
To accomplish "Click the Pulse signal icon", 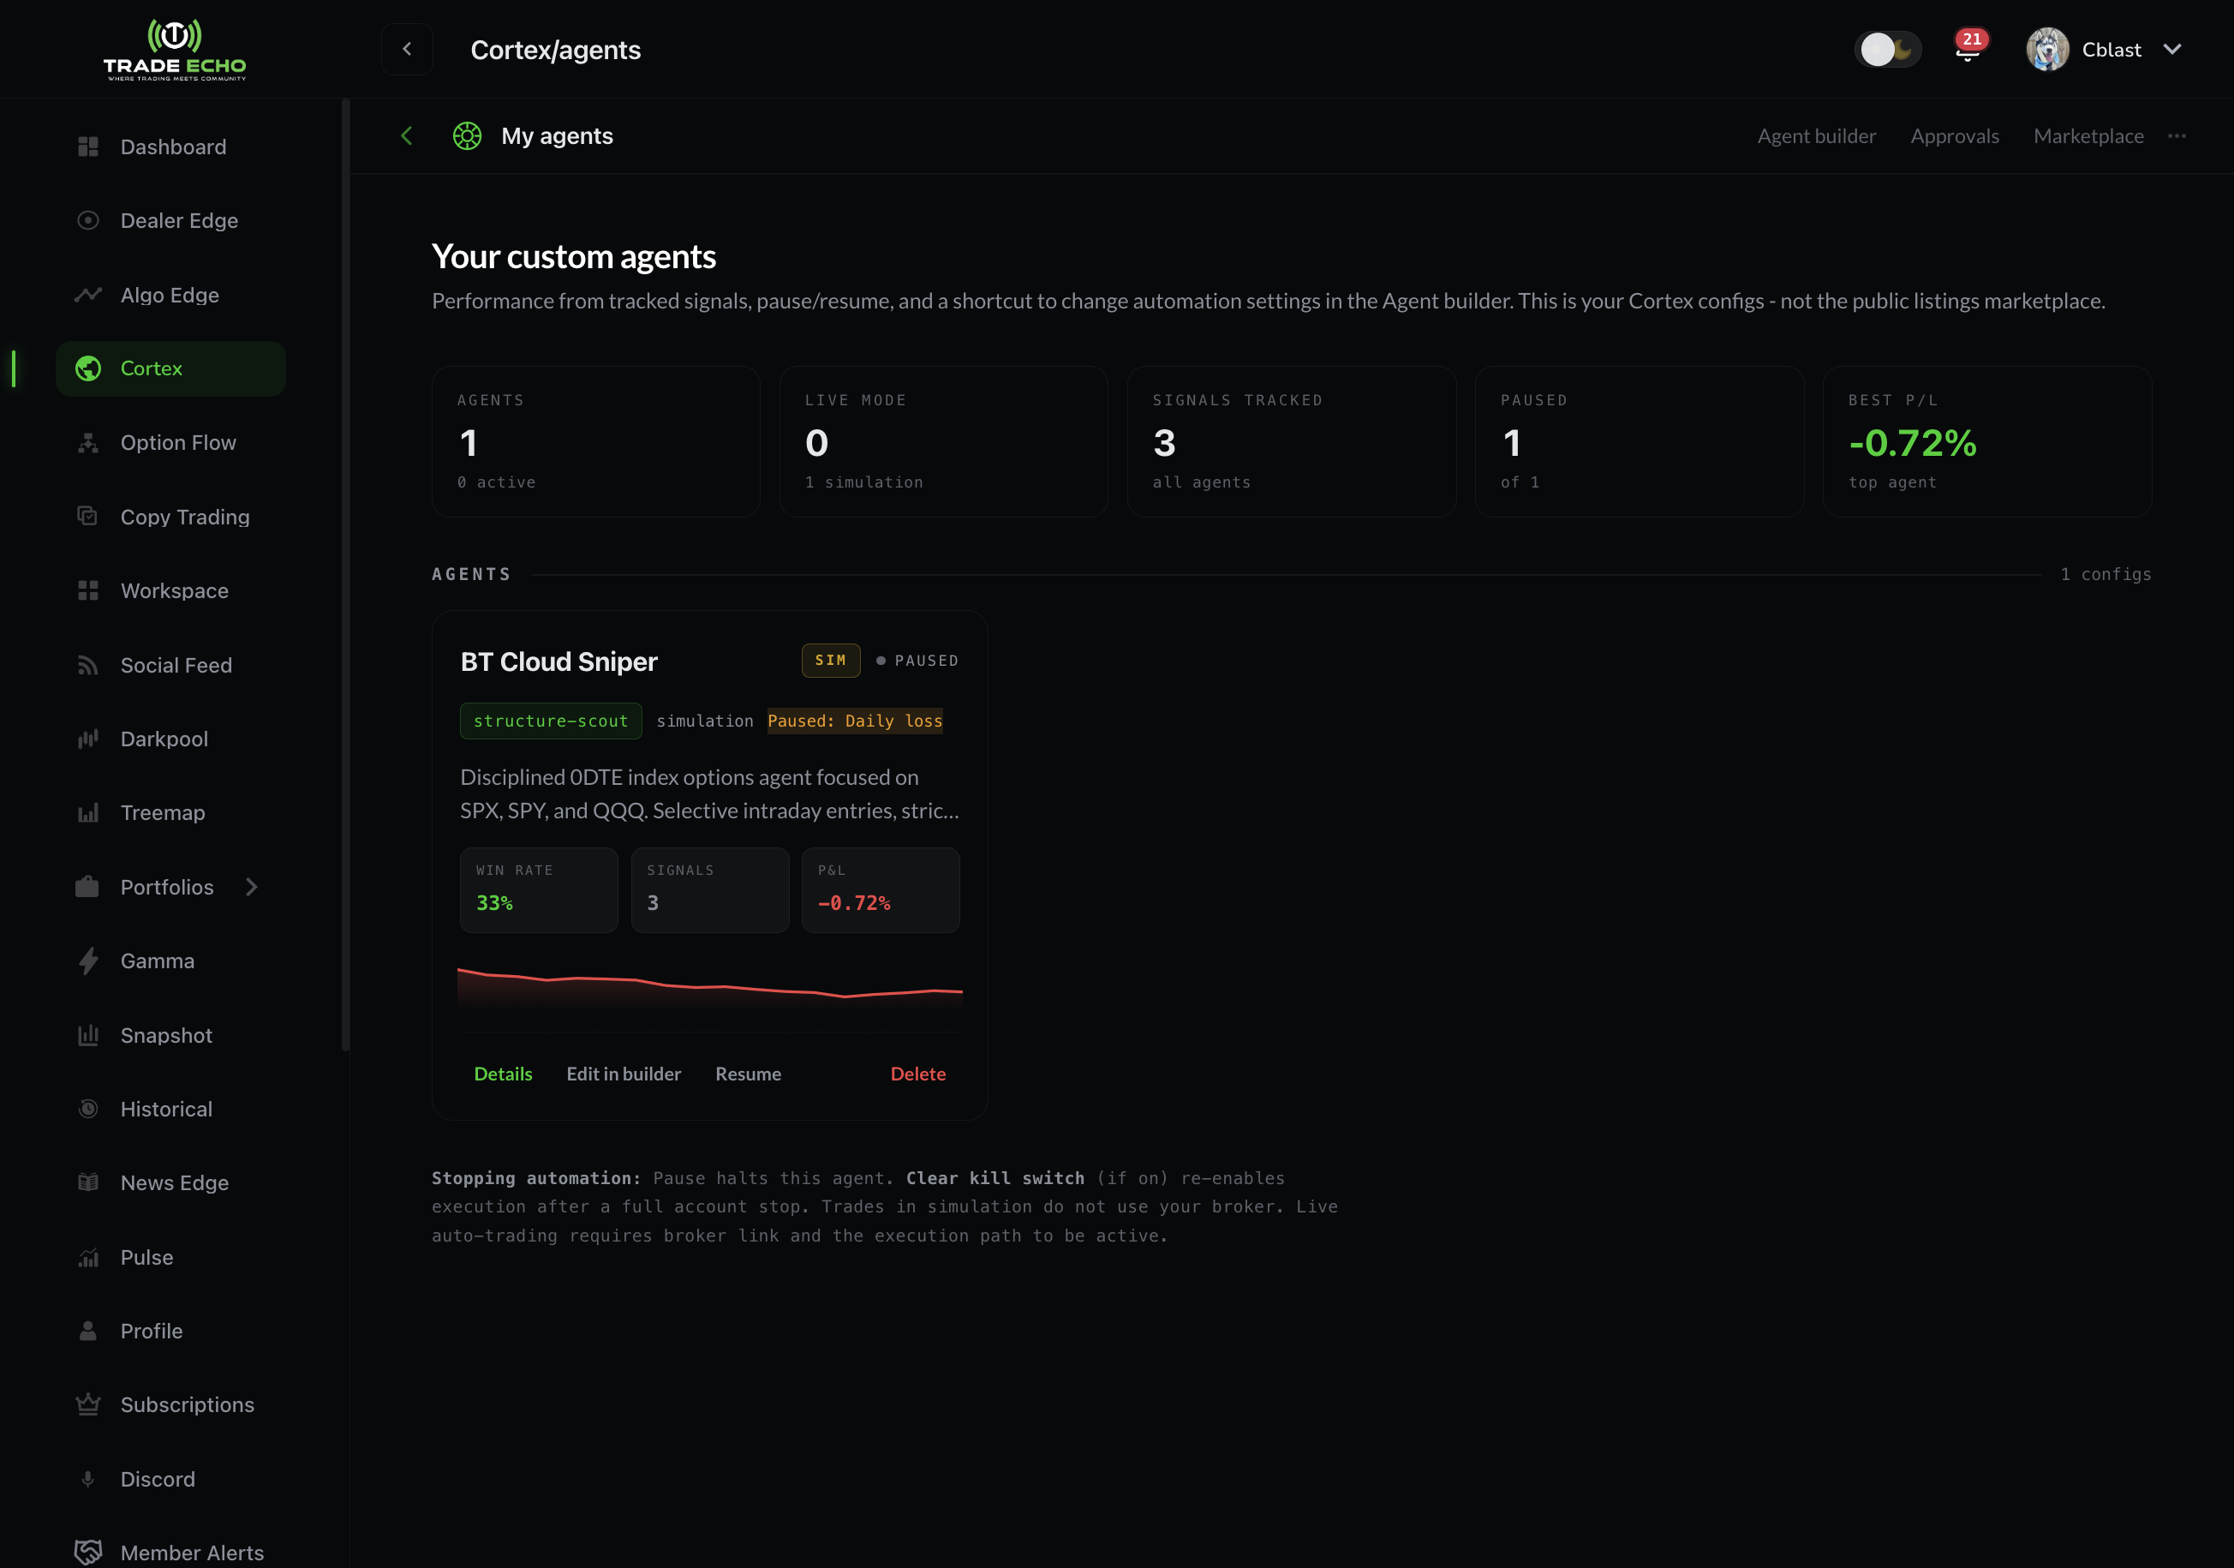I will click(x=87, y=1258).
